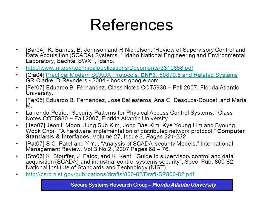This screenshot has height=197, width=263.
Task: Click 'Laboratory, Bechtel BWXT, Idaho.' line
Action: click(70, 61)
